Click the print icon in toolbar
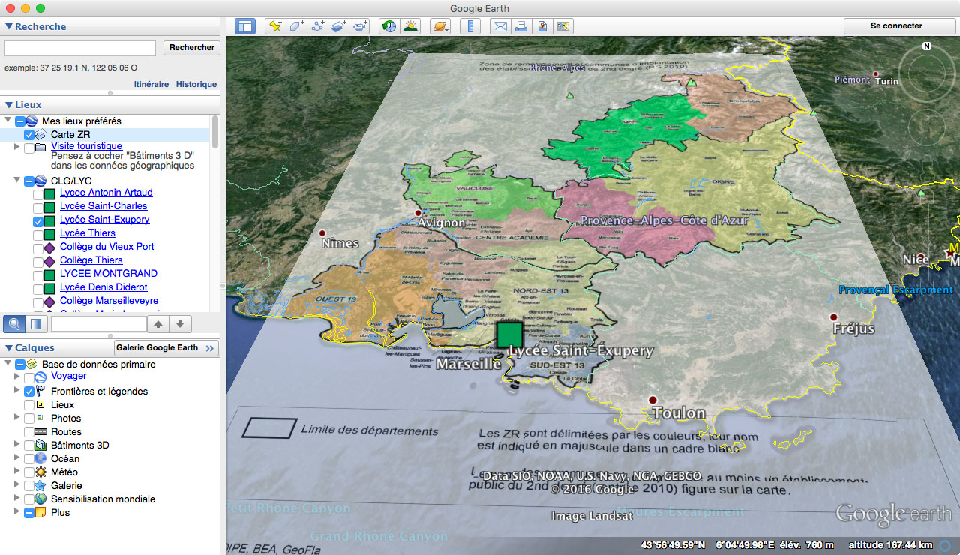Viewport: 960px width, 555px height. pos(520,26)
